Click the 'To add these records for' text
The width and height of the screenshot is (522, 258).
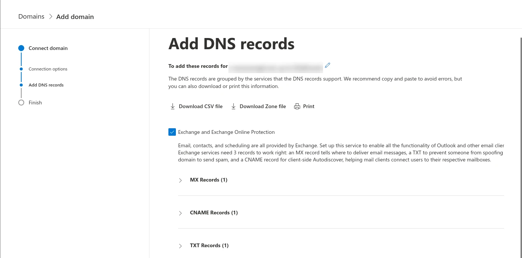[198, 66]
